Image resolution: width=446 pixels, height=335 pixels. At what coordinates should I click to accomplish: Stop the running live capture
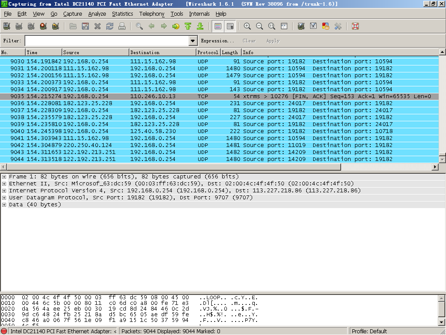(x=44, y=26)
